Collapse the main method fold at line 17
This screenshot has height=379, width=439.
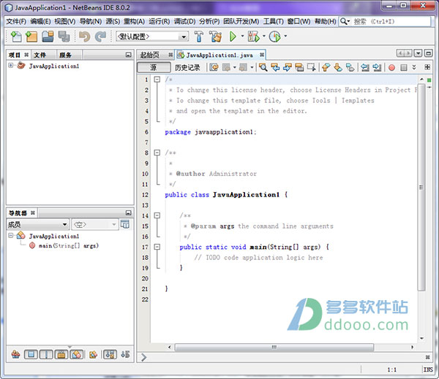pos(157,247)
